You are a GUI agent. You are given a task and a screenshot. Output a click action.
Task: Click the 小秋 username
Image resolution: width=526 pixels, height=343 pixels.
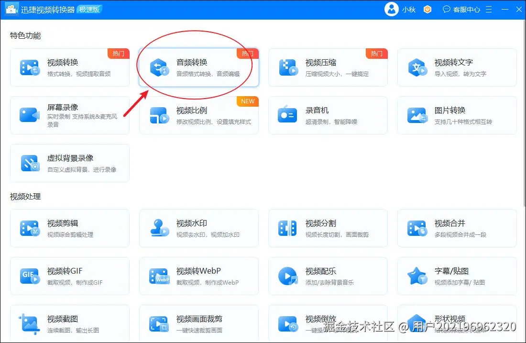tap(409, 10)
